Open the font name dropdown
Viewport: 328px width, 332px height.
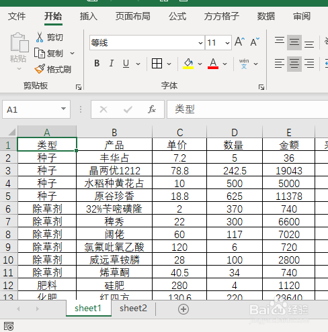200,43
